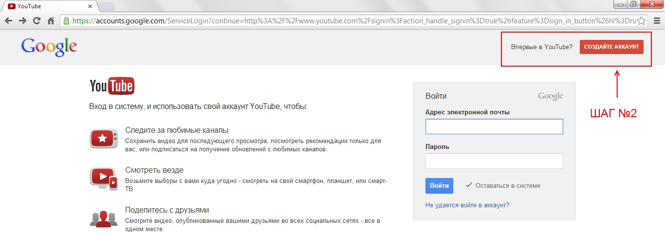Focus the 'Пароль' password input field
665x235 pixels.
pyautogui.click(x=494, y=161)
